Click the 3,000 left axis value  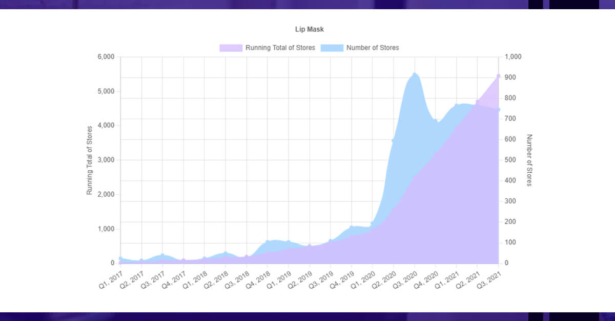pos(106,160)
